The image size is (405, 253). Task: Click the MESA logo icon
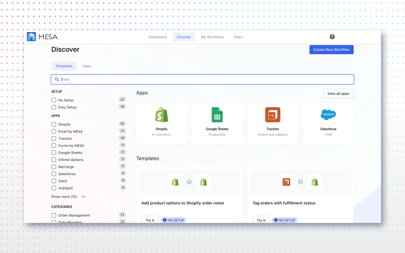click(31, 37)
